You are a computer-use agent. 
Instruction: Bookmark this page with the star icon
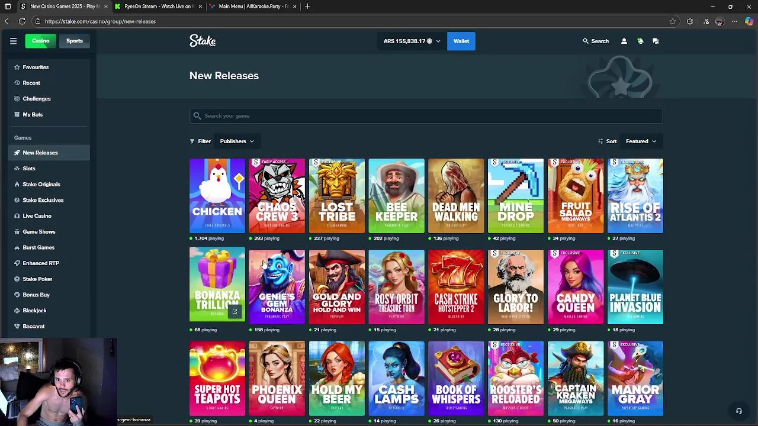(673, 21)
